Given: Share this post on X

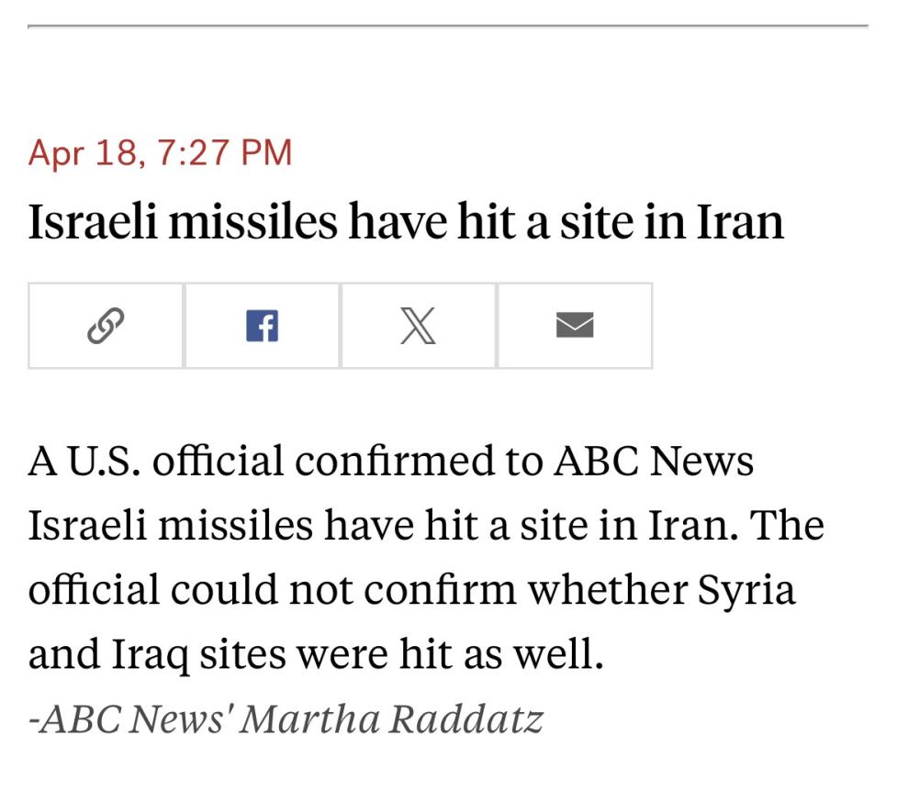Looking at the screenshot, I should [418, 326].
